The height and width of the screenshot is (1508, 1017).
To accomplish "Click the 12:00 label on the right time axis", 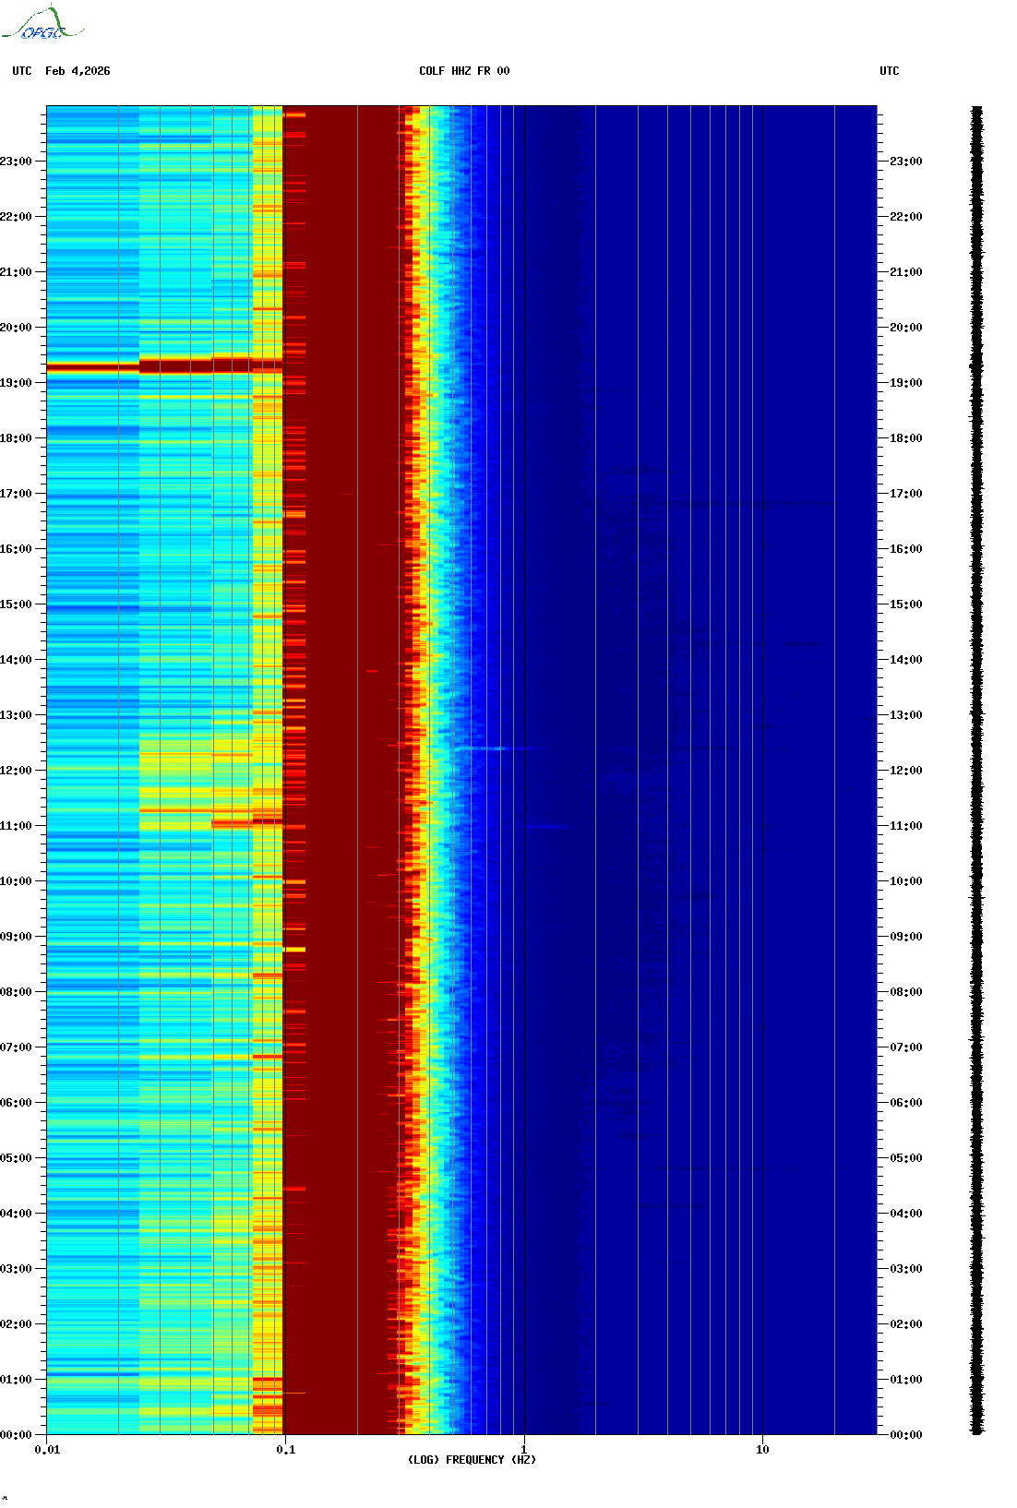I will pos(905,771).
